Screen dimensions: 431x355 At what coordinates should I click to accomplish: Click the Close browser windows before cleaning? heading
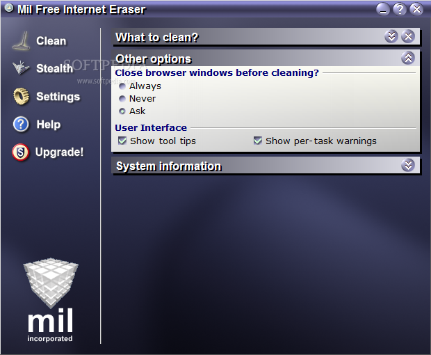(217, 72)
